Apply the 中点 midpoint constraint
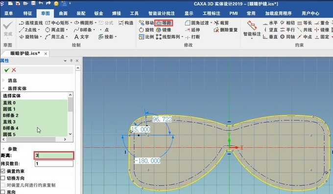 tap(305, 37)
